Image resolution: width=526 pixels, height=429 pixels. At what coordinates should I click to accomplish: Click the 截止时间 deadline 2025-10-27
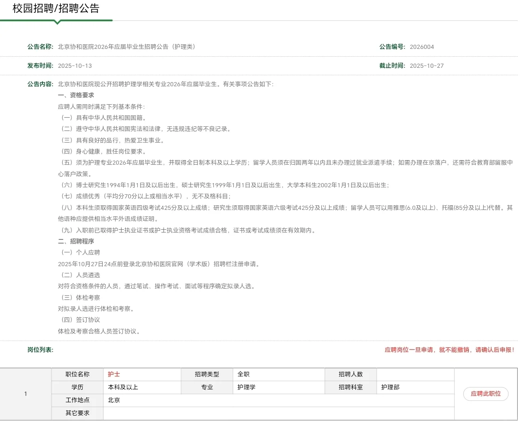pos(426,66)
